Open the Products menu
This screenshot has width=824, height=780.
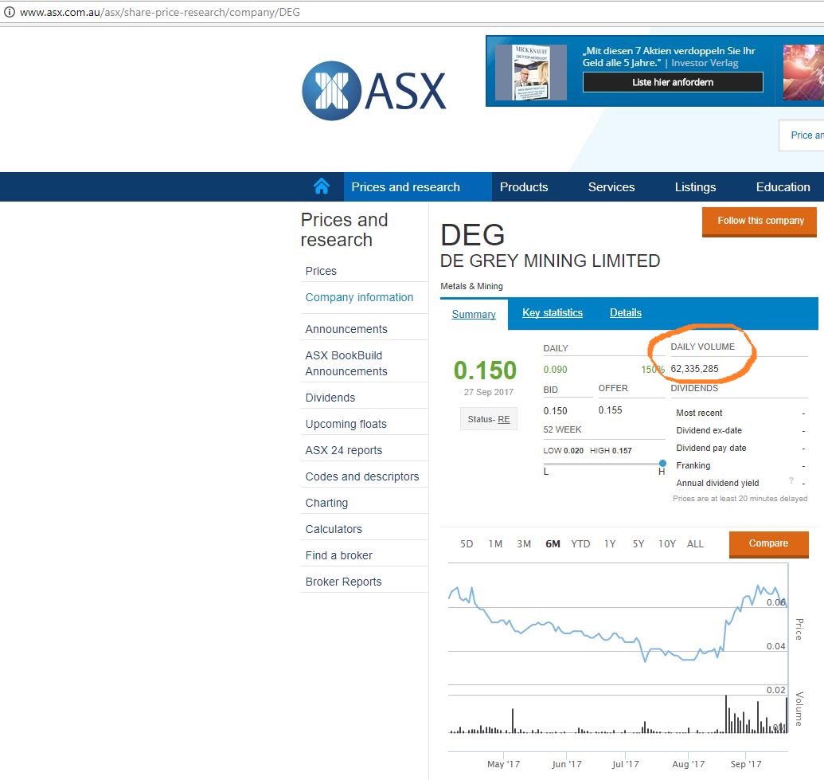point(523,186)
